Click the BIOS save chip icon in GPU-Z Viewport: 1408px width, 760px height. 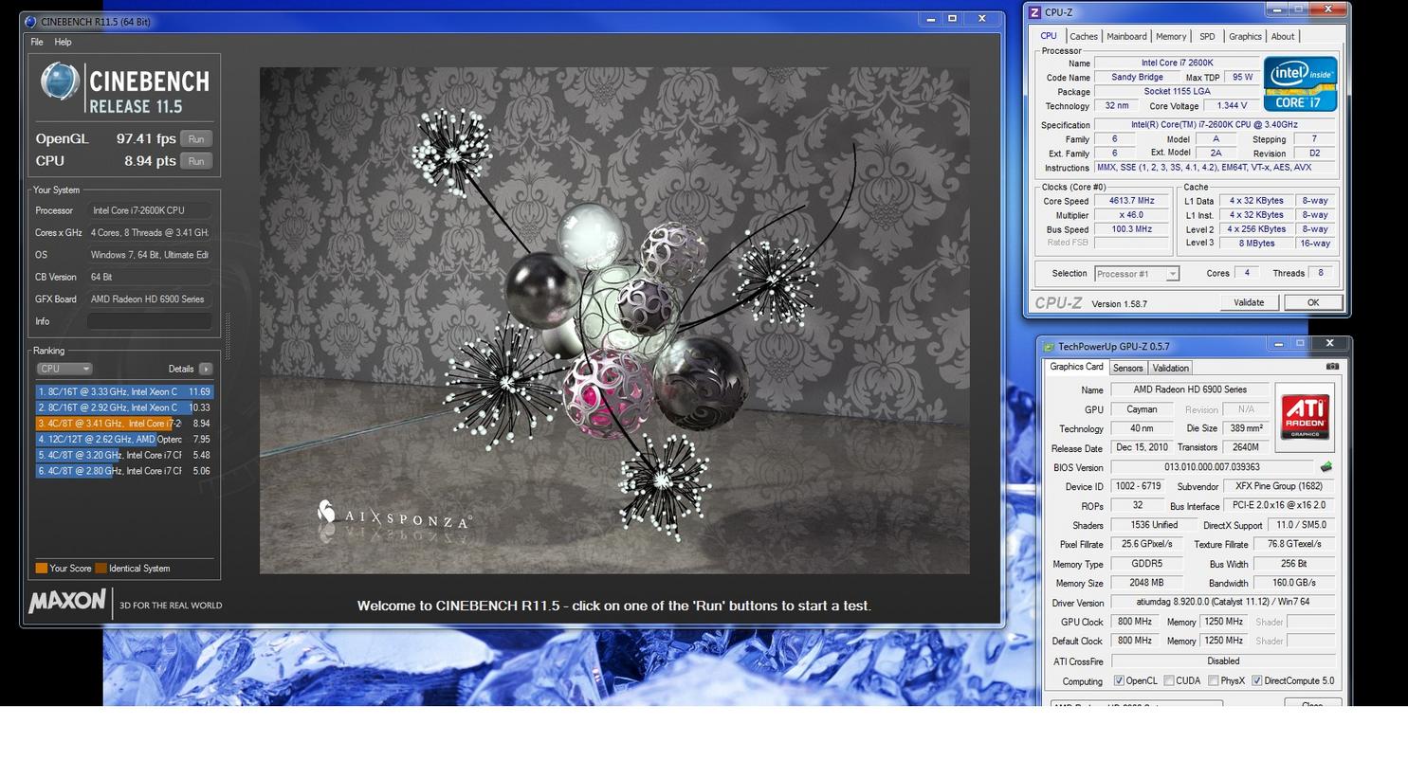click(1326, 467)
